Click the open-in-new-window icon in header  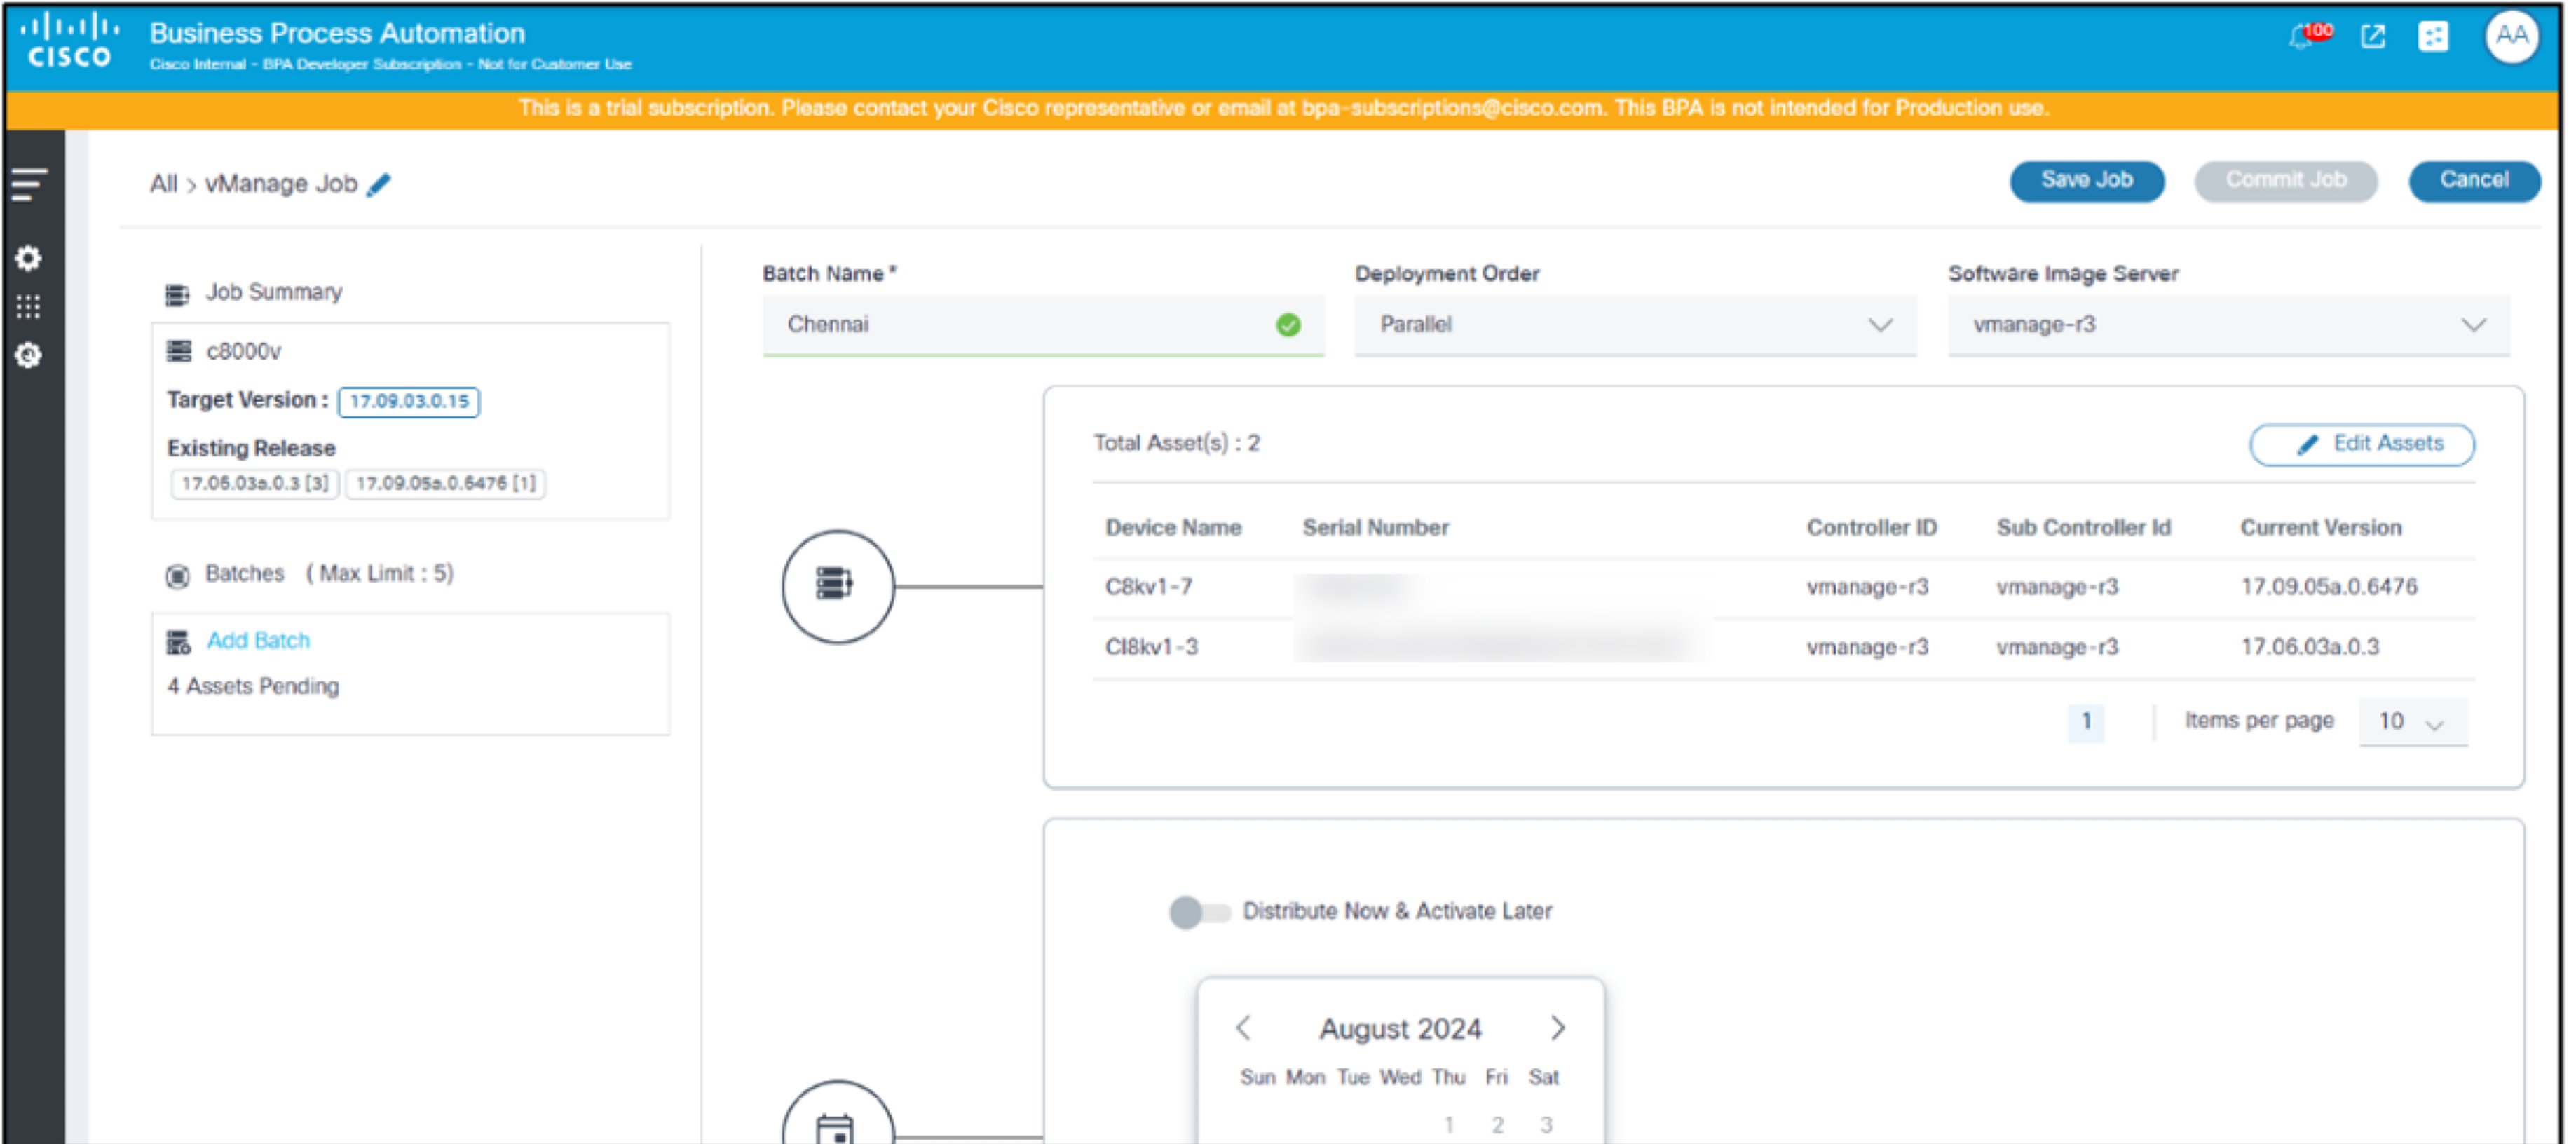2372,37
